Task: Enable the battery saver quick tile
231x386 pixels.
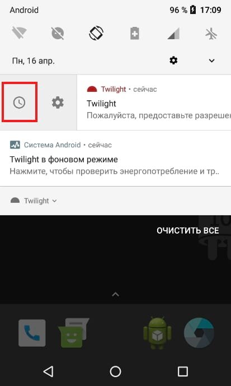Action: click(135, 33)
